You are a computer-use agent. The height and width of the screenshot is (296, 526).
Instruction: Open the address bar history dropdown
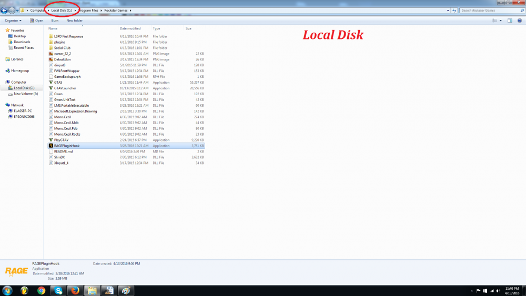click(x=448, y=11)
